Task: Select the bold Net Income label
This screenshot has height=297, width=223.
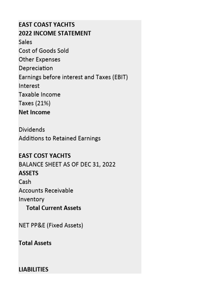Action: [x=34, y=112]
